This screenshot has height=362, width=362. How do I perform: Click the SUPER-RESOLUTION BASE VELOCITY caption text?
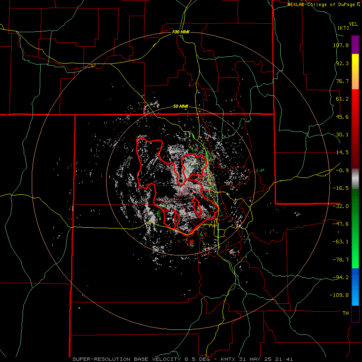click(127, 359)
